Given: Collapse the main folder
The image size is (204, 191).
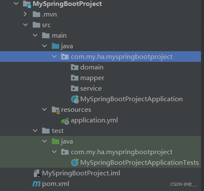Looking at the screenshot, I should (35, 35).
